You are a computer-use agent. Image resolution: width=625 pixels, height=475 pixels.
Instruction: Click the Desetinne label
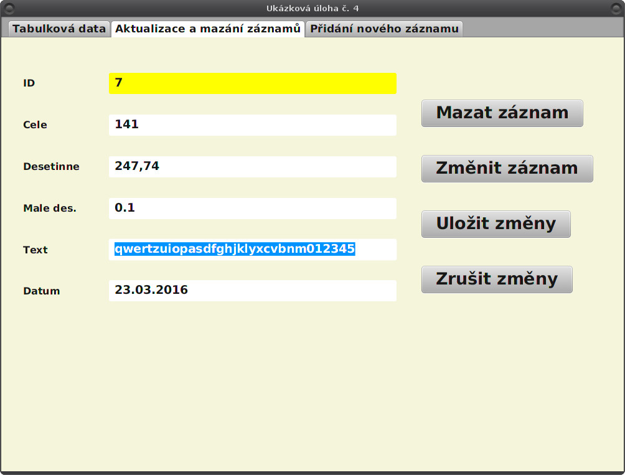point(52,167)
